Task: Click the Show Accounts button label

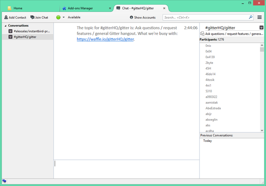Action: [145, 17]
